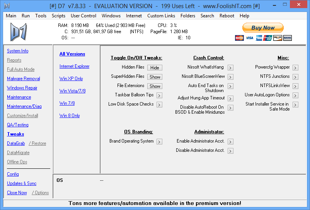Image resolution: width=310 pixels, height=210 pixels.
Task: Open Maintenance/Diag section
Action: coord(24,106)
